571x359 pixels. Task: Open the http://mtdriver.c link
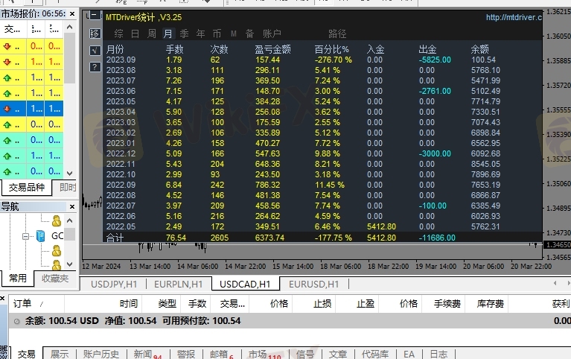pos(514,17)
